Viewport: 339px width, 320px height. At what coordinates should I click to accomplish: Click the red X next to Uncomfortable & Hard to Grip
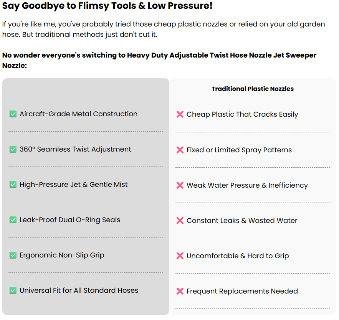pyautogui.click(x=180, y=256)
